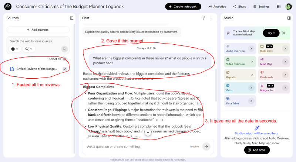Click Try it for Mind Map

(271, 33)
